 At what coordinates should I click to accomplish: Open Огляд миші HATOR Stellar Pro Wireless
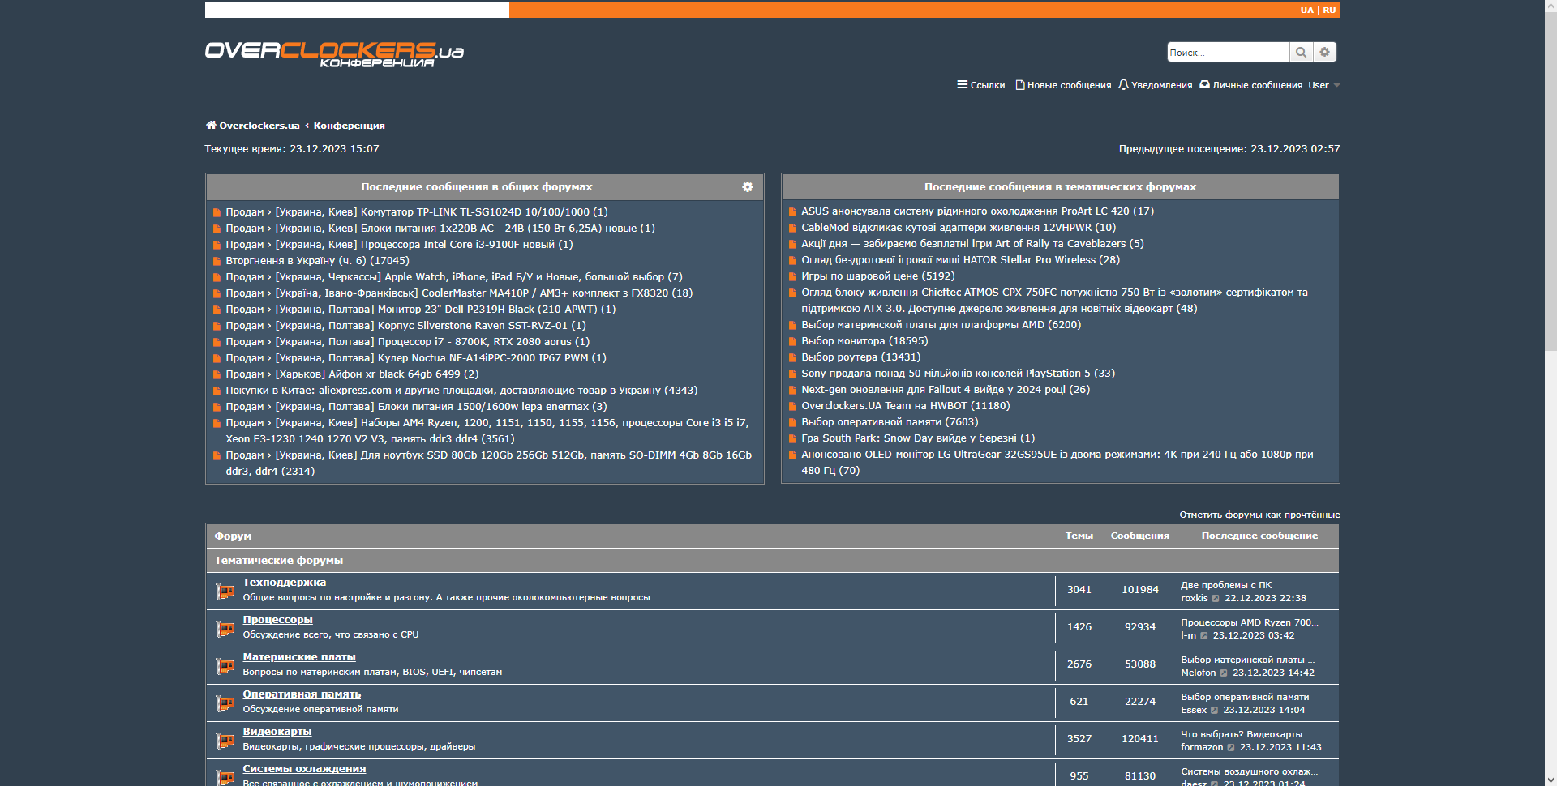click(960, 260)
